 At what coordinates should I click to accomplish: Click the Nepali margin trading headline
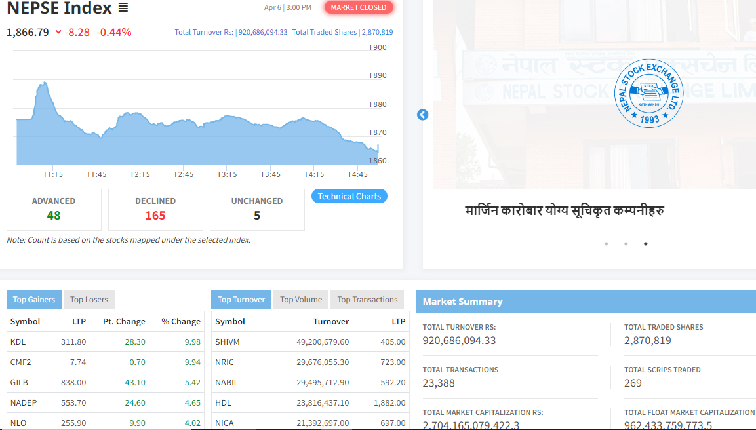[x=565, y=210]
